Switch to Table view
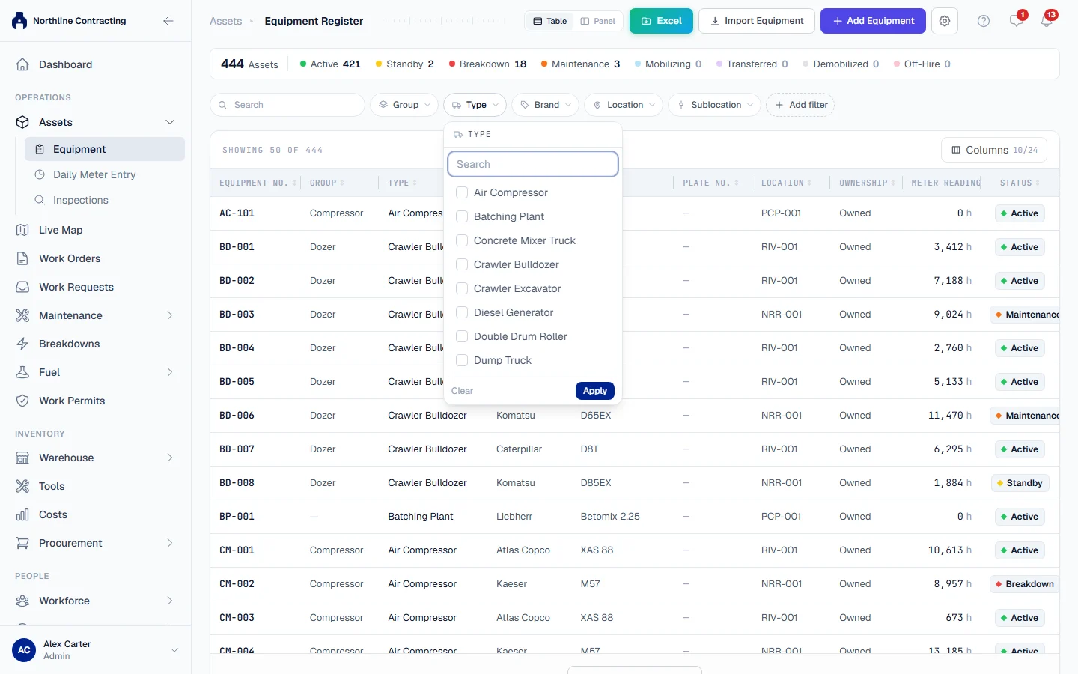Image resolution: width=1078 pixels, height=674 pixels. pos(550,21)
